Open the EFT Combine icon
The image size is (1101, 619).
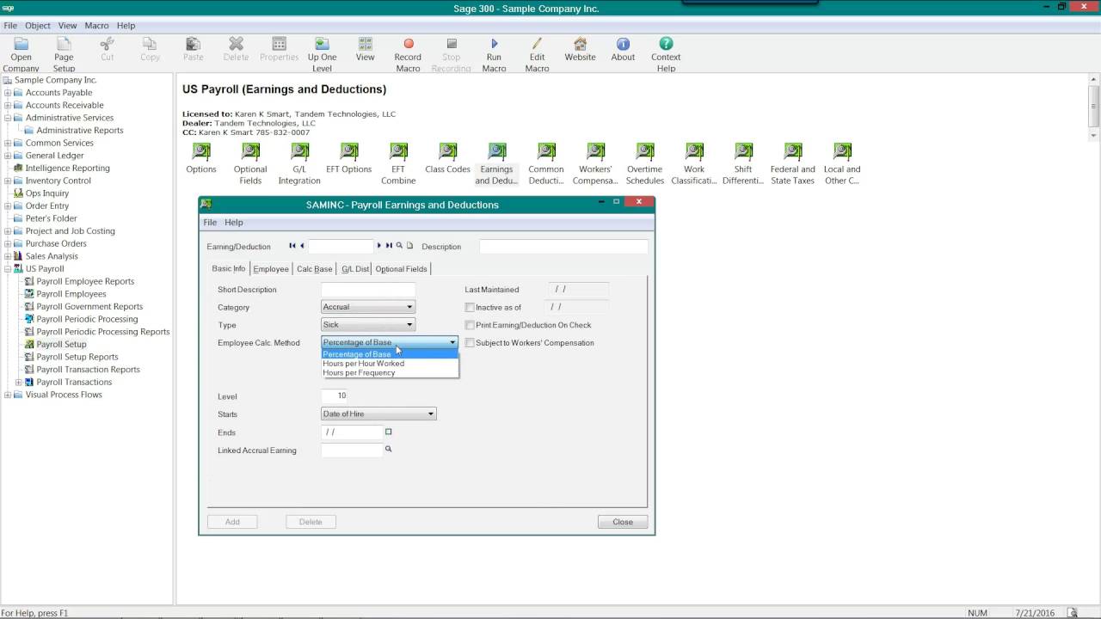pyautogui.click(x=398, y=163)
